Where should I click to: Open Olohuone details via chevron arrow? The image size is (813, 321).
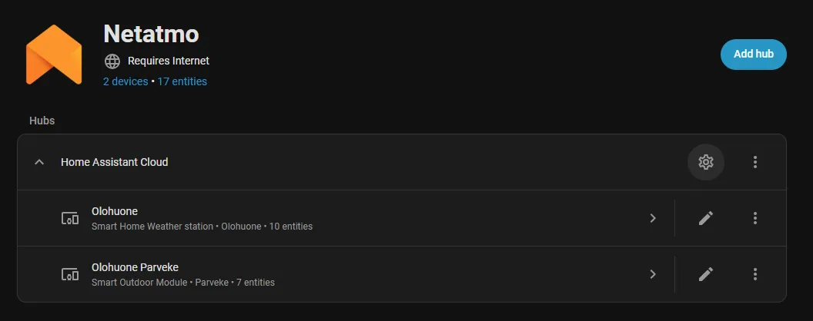tap(653, 218)
